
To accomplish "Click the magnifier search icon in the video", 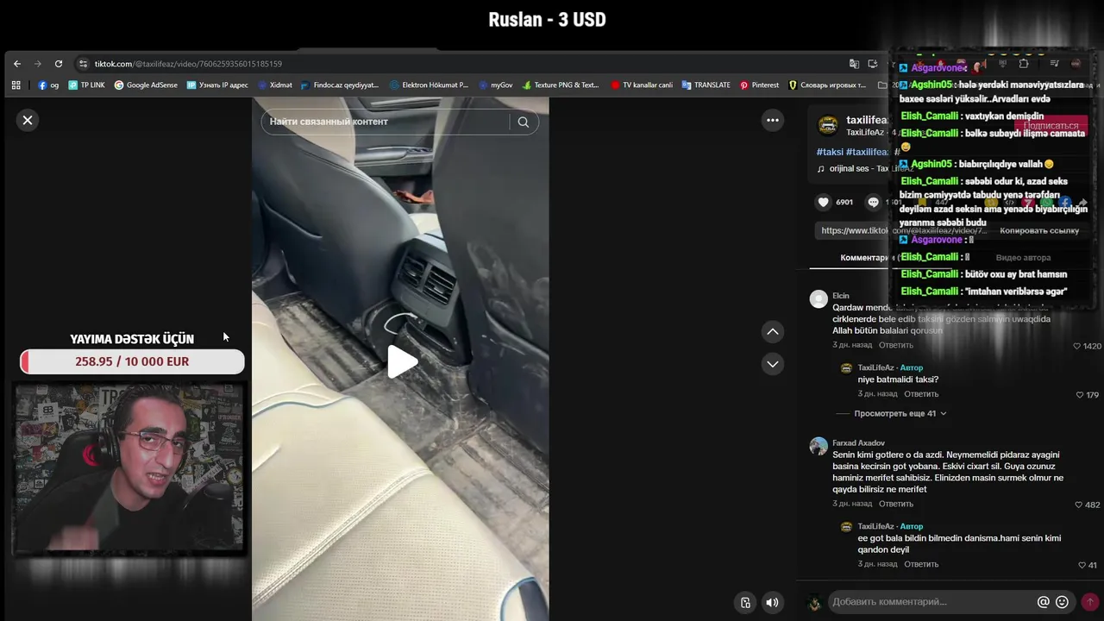I will coord(524,122).
